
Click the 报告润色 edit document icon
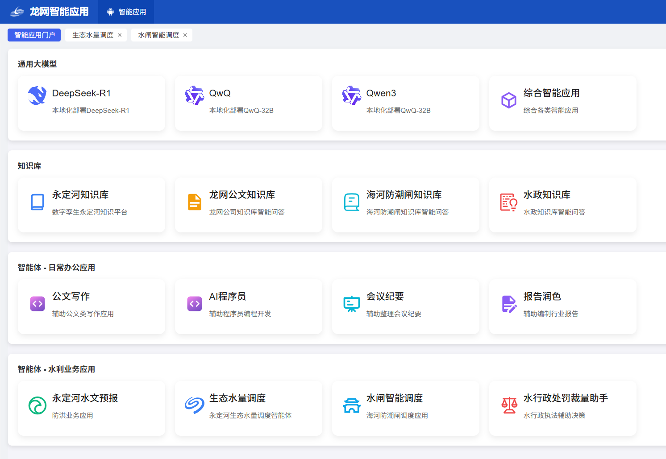[509, 304]
